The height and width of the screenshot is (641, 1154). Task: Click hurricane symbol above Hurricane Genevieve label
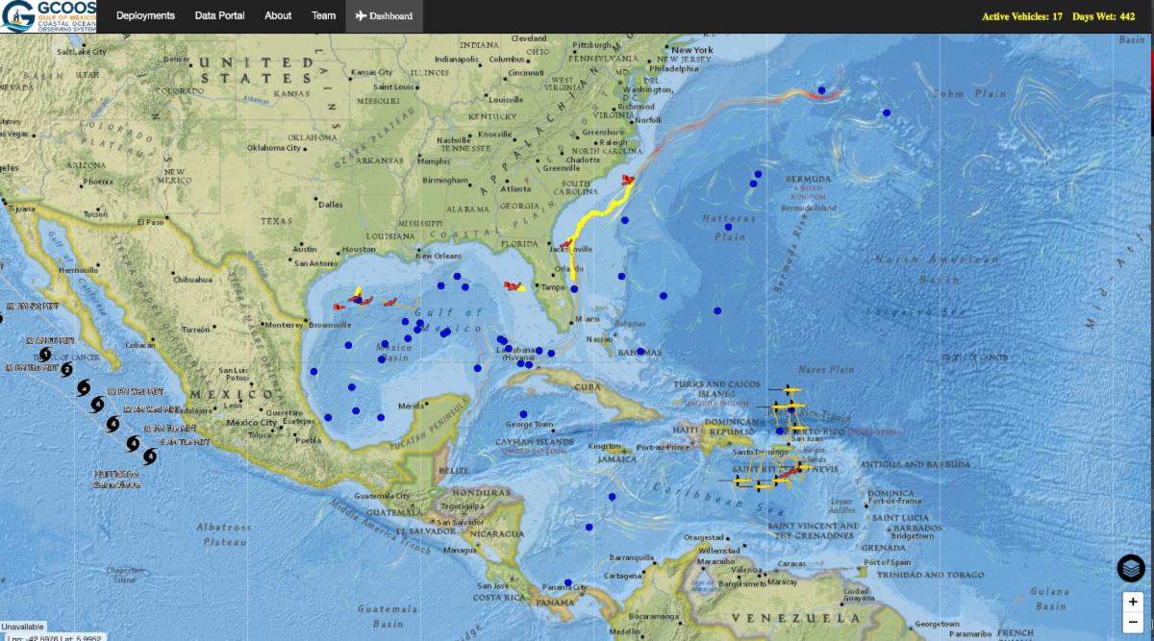[x=149, y=456]
